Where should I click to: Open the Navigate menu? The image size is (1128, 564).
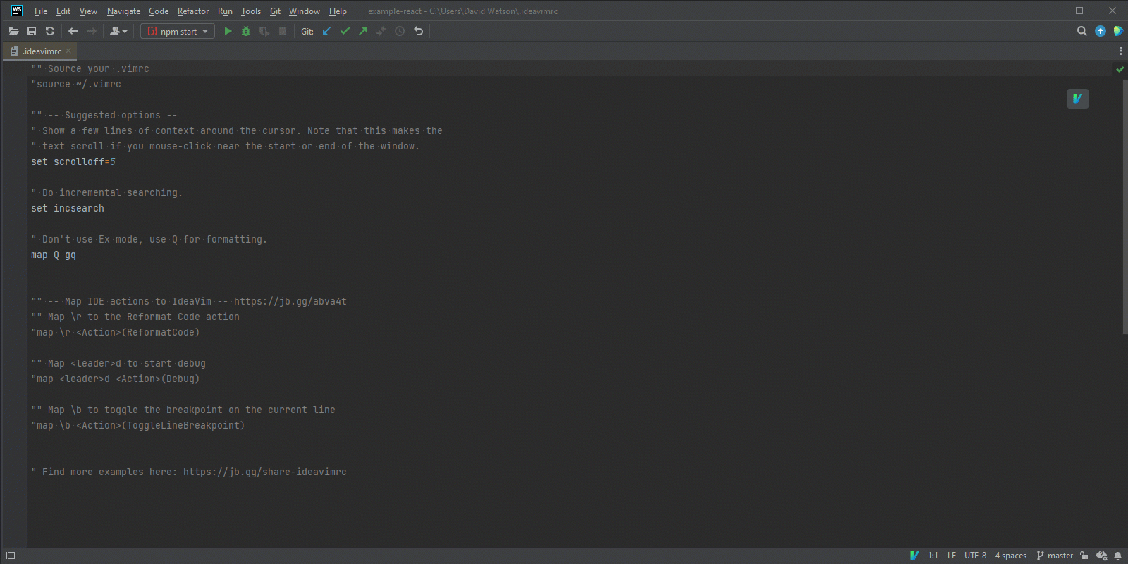click(x=123, y=11)
